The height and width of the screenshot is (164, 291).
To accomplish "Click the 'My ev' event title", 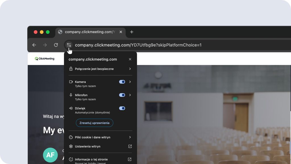I will (x=53, y=130).
